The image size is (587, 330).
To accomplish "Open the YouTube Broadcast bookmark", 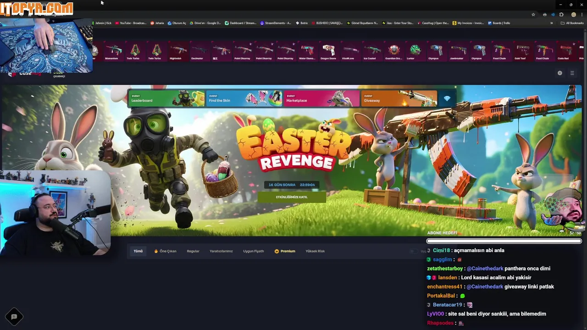I will (131, 23).
